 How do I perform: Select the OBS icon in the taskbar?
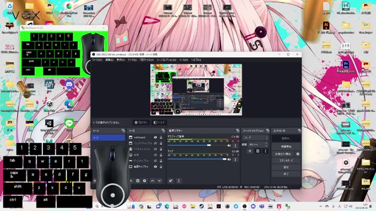[x=244, y=206]
